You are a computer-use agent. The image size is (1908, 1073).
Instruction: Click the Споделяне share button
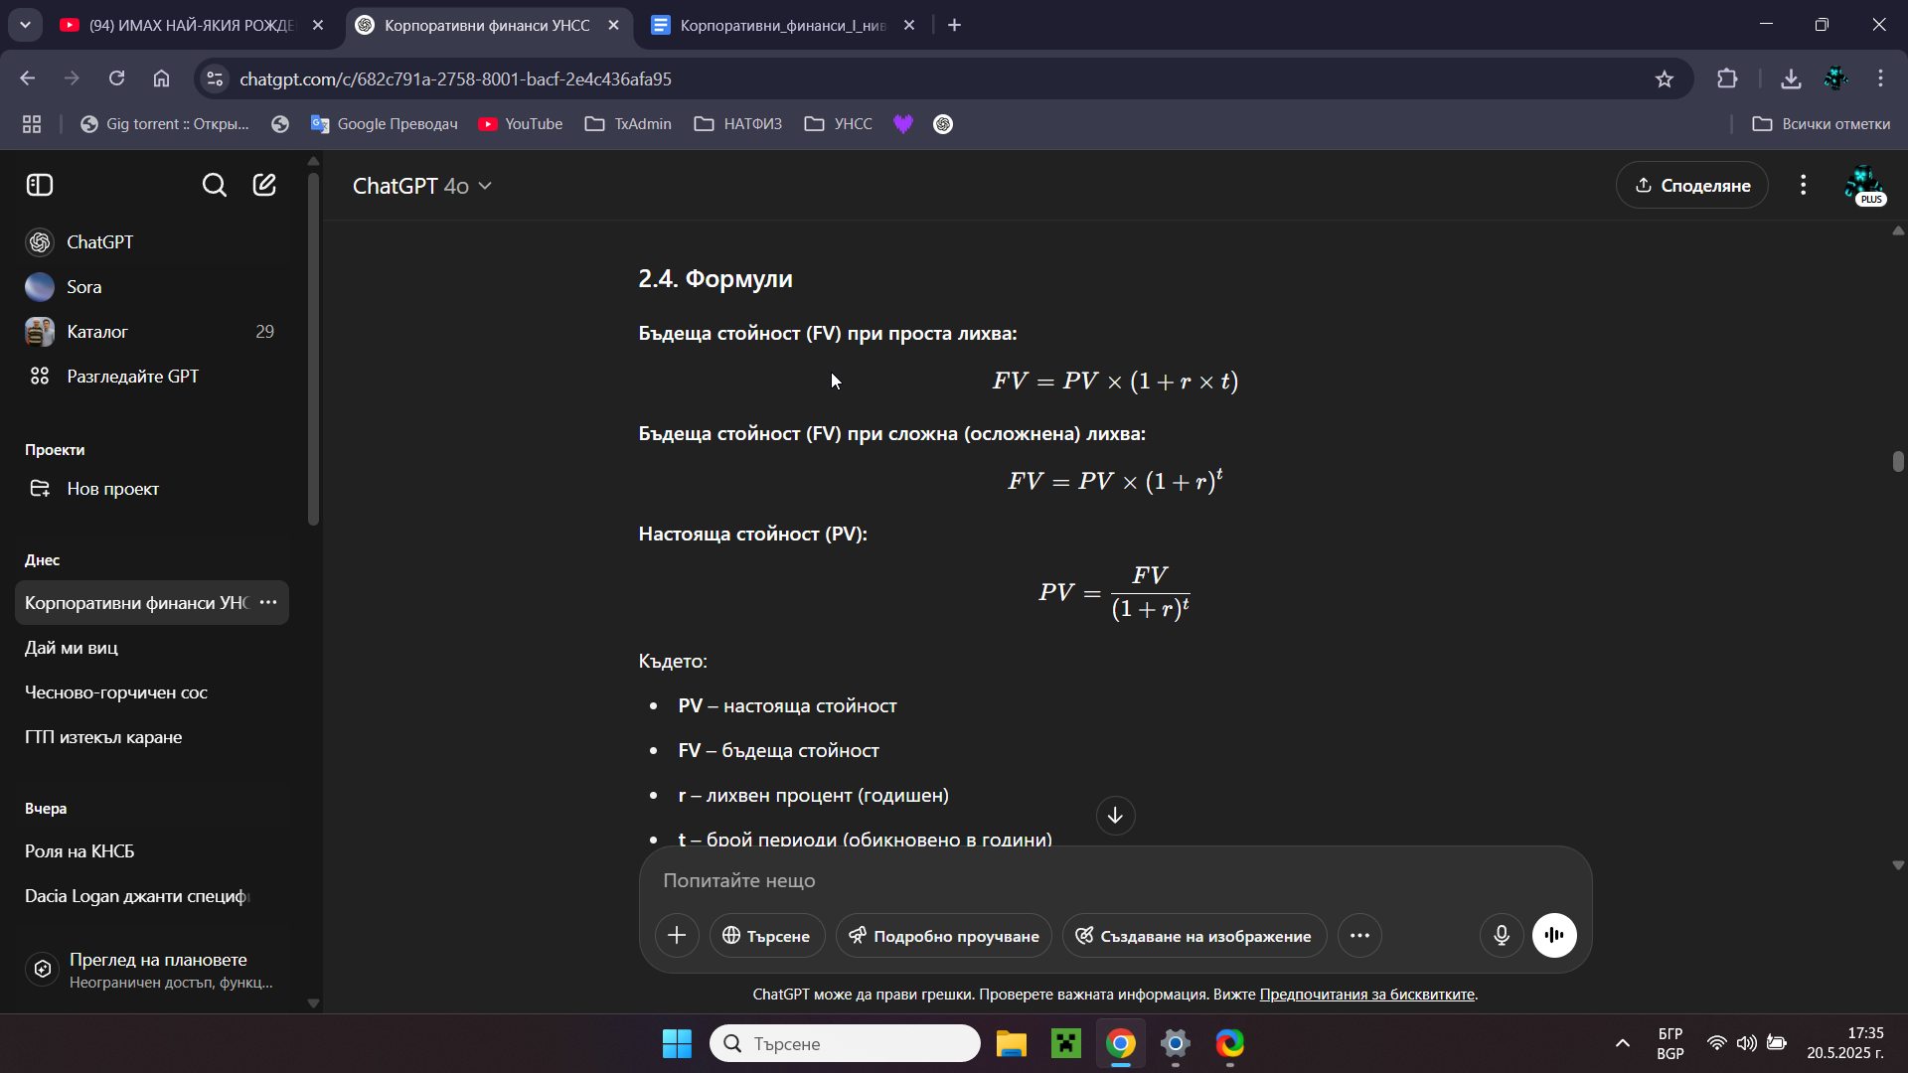1691,185
